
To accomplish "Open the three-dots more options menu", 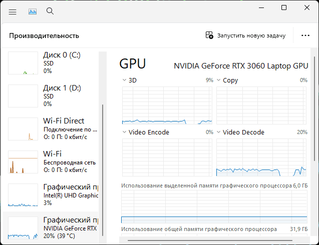I will tap(305, 35).
